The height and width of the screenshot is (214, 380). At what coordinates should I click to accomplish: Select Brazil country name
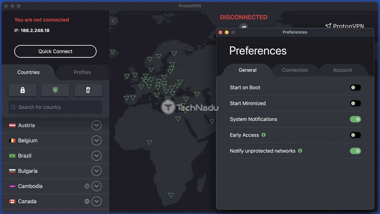[x=24, y=156]
